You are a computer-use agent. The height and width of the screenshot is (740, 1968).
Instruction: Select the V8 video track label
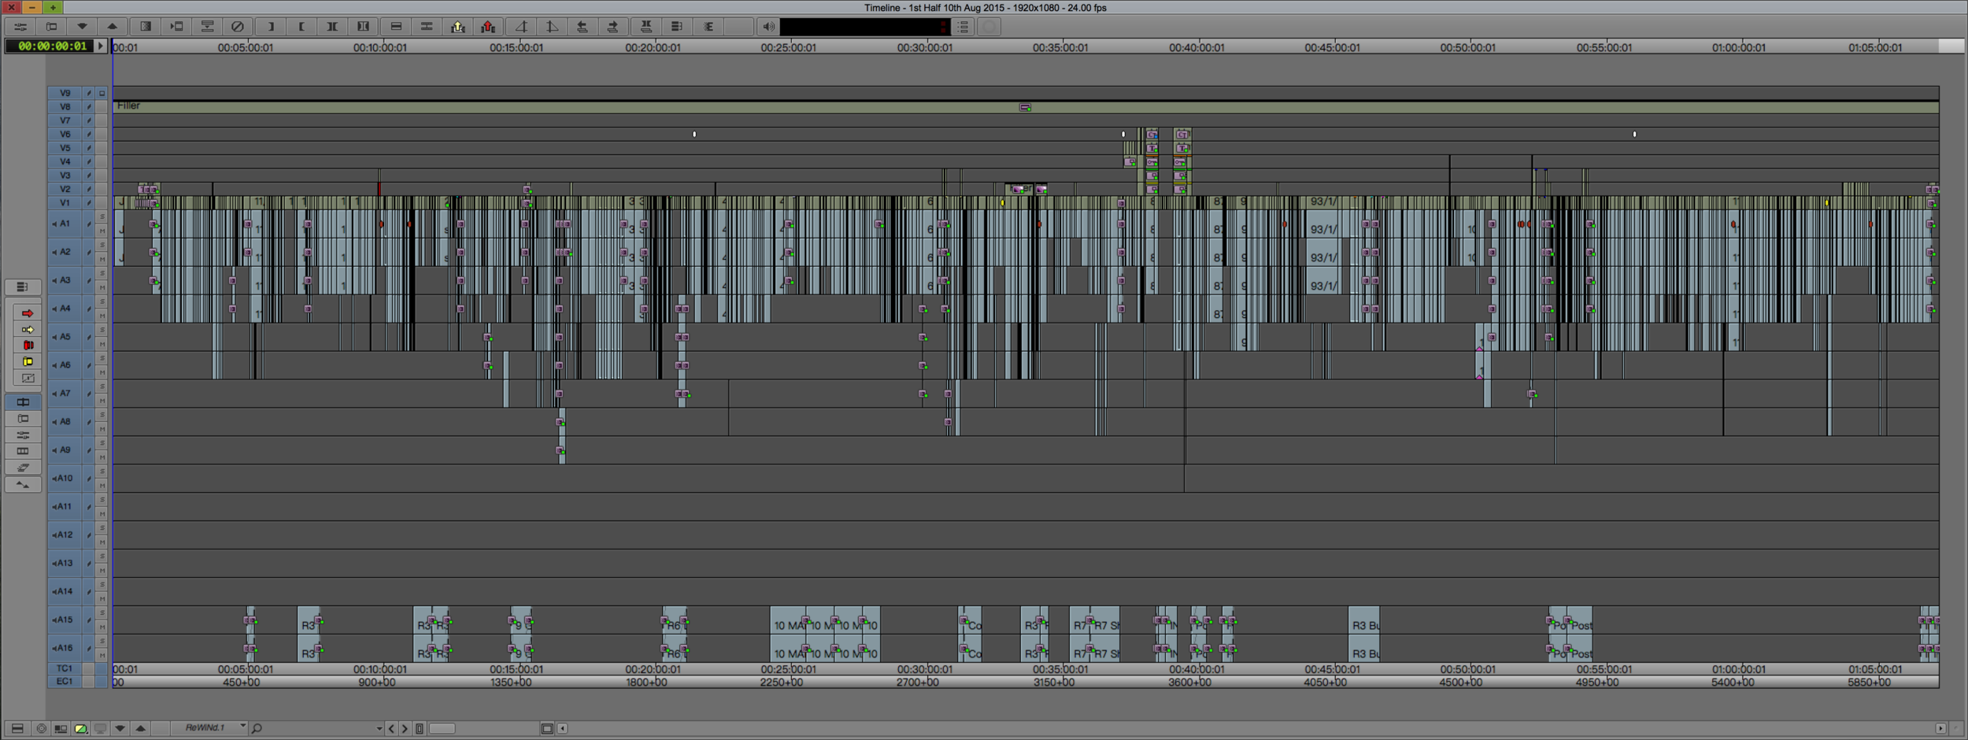coord(65,107)
